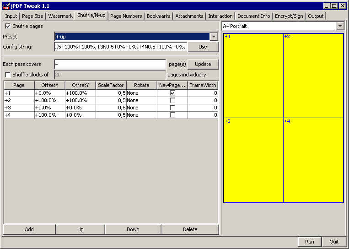This screenshot has width=349, height=249.
Task: Click the jPDF Tweak title bar icon
Action: point(5,6)
